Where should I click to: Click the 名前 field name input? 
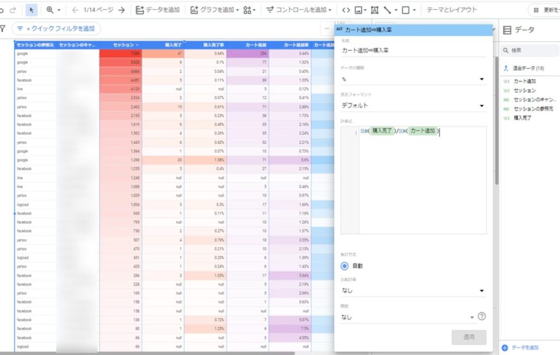click(x=413, y=50)
